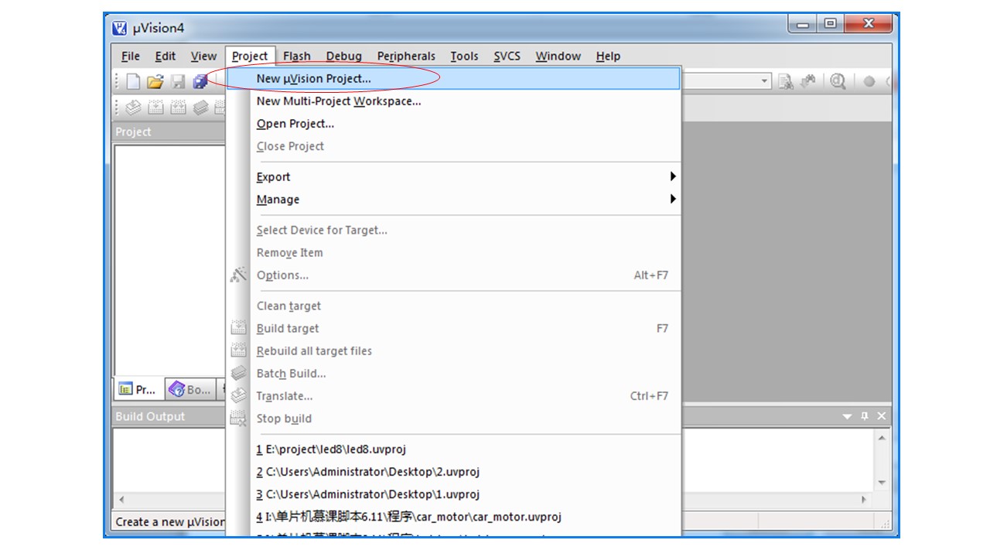Click the Build Output scroll right arrow
The width and height of the screenshot is (990, 557).
(x=865, y=499)
